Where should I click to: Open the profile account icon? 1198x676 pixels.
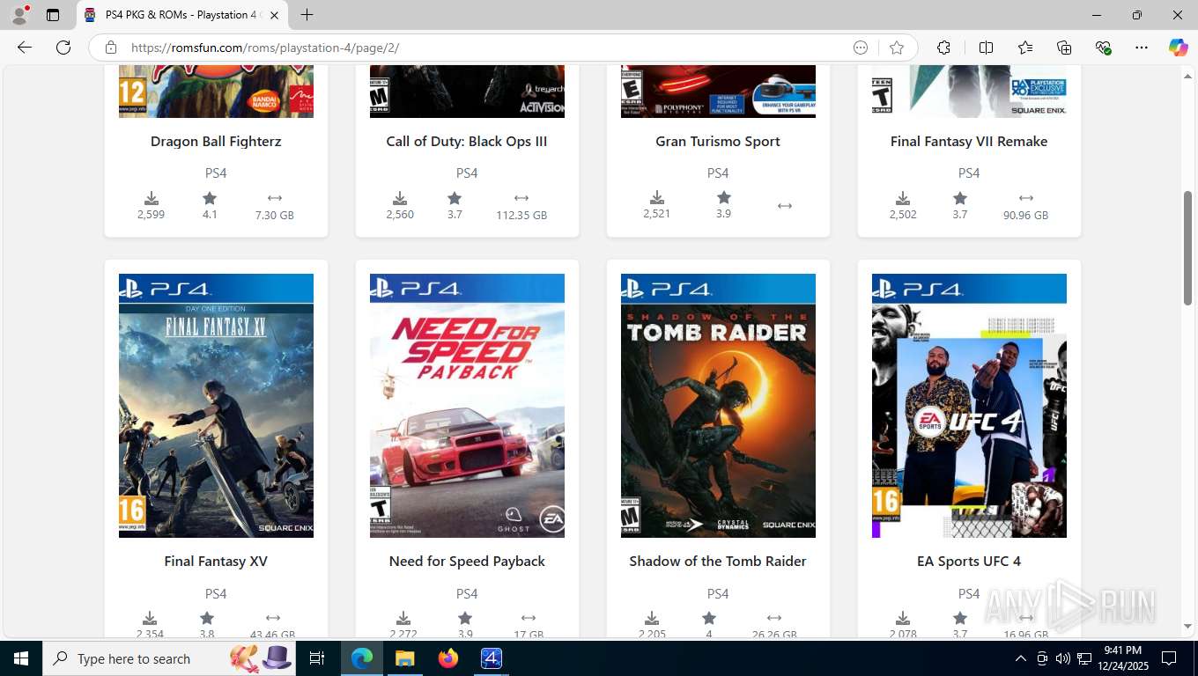click(x=18, y=15)
